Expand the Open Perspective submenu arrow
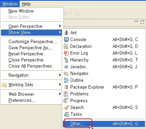The image size is (146, 129). click(x=60, y=26)
